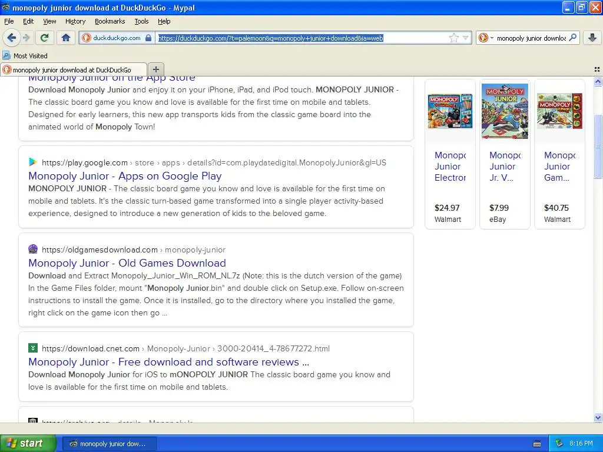Open the Home page button
This screenshot has width=603, height=452.
point(66,38)
